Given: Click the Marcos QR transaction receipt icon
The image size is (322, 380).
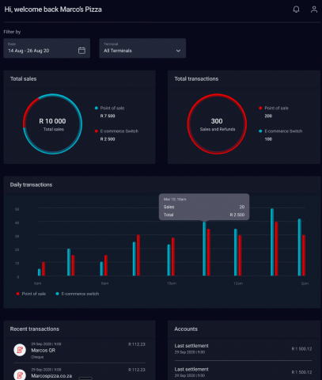Looking at the screenshot, I should 20,350.
